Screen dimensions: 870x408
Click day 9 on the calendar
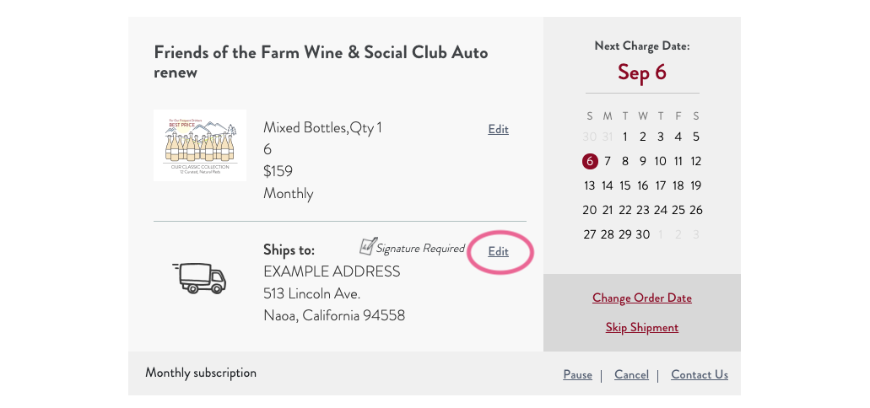coord(642,161)
